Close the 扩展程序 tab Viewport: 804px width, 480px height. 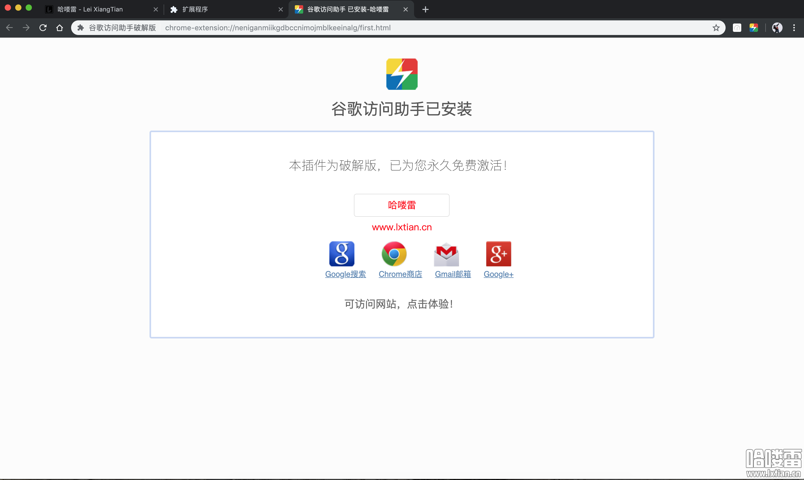coord(281,9)
